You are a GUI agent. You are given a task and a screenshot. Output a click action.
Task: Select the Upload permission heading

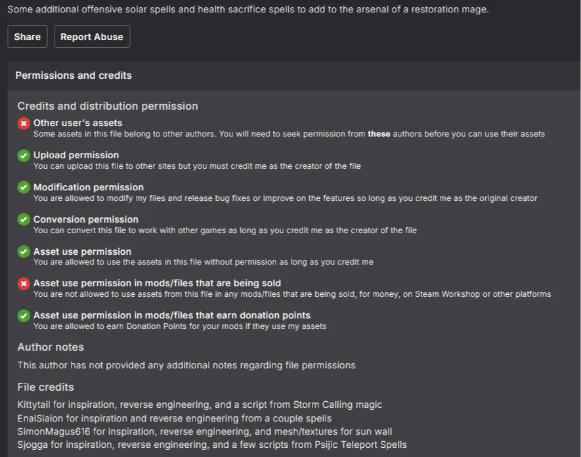click(76, 155)
